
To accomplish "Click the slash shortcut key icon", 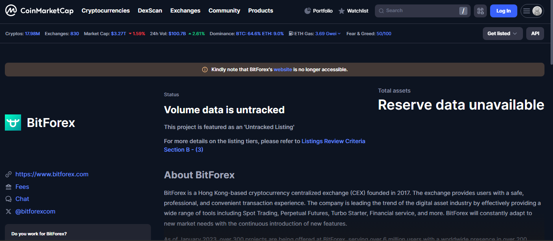I will pyautogui.click(x=463, y=11).
